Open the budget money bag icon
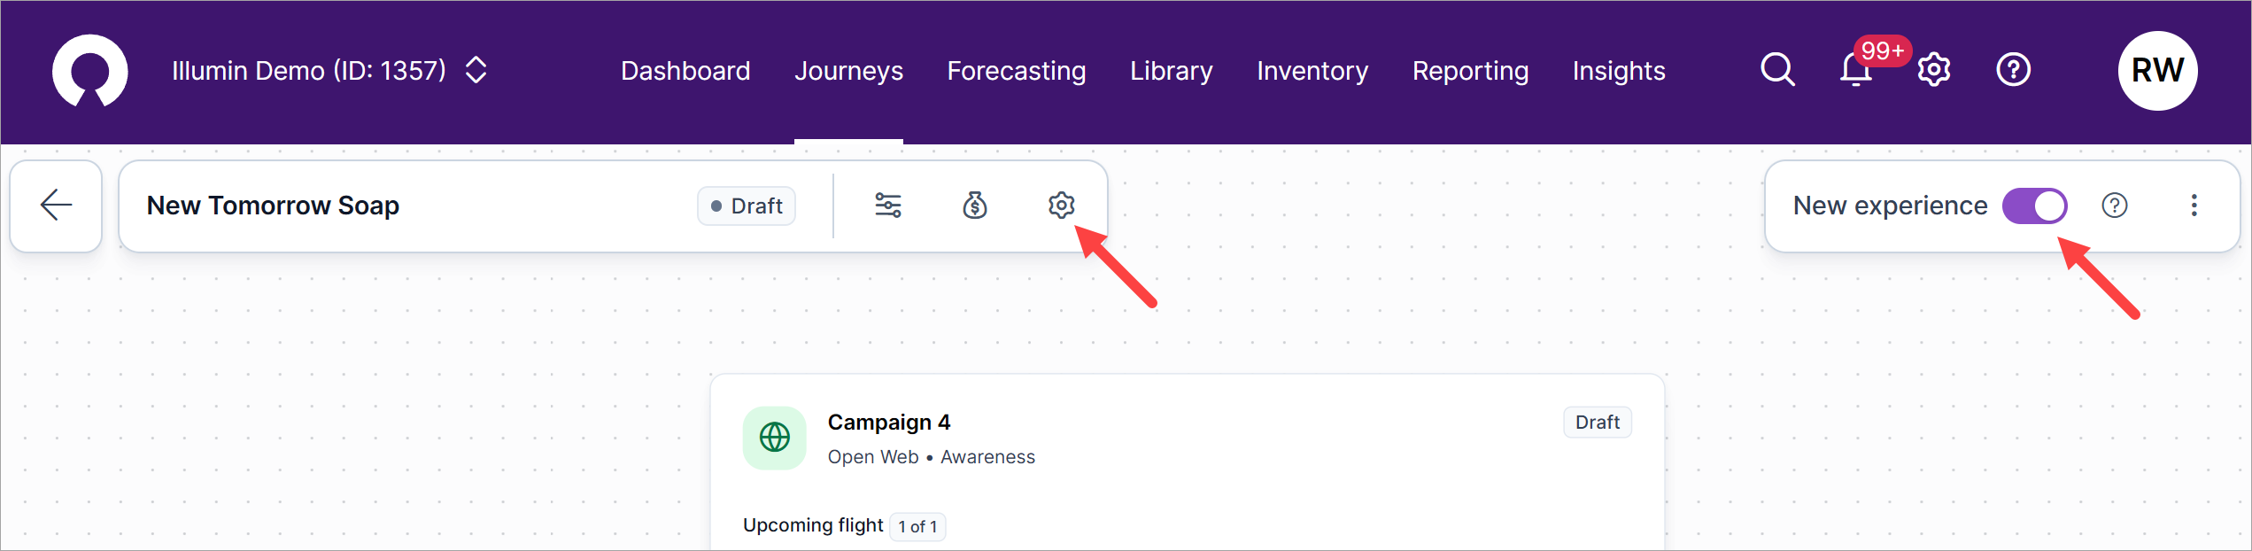The image size is (2252, 551). tap(975, 206)
